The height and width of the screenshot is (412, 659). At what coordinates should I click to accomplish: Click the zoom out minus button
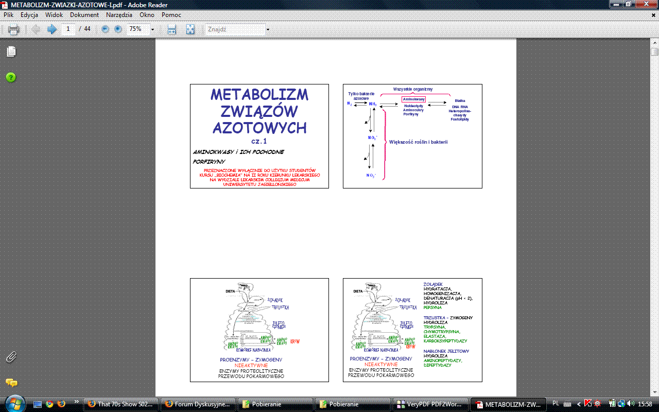106,29
